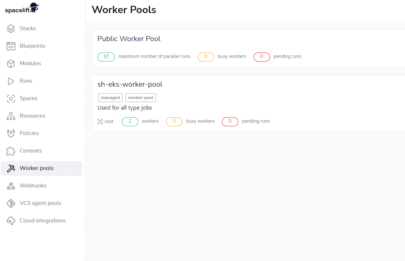This screenshot has width=405, height=261.
Task: Click the sh-eks-worker-pool name
Action: (130, 84)
